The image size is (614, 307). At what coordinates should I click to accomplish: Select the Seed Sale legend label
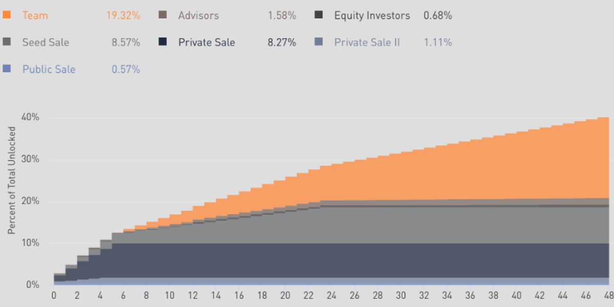point(45,42)
